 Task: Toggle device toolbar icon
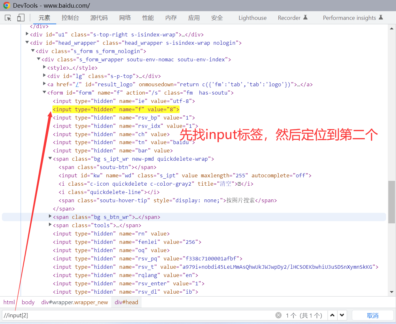pyautogui.click(x=21, y=18)
